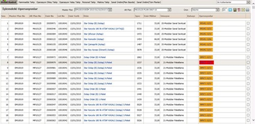Viewport: 255px width, 124px height.
Task: Open the Star Dolap (B) (Aytaşı) link in row 1
Action: click(94, 24)
